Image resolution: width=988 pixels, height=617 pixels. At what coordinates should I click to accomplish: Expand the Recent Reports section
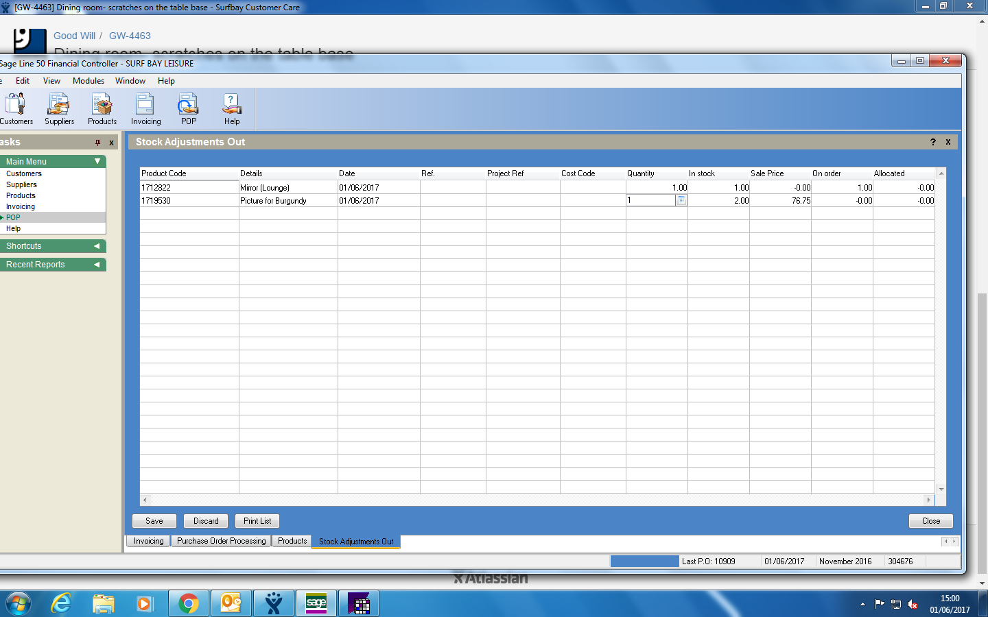click(x=97, y=265)
